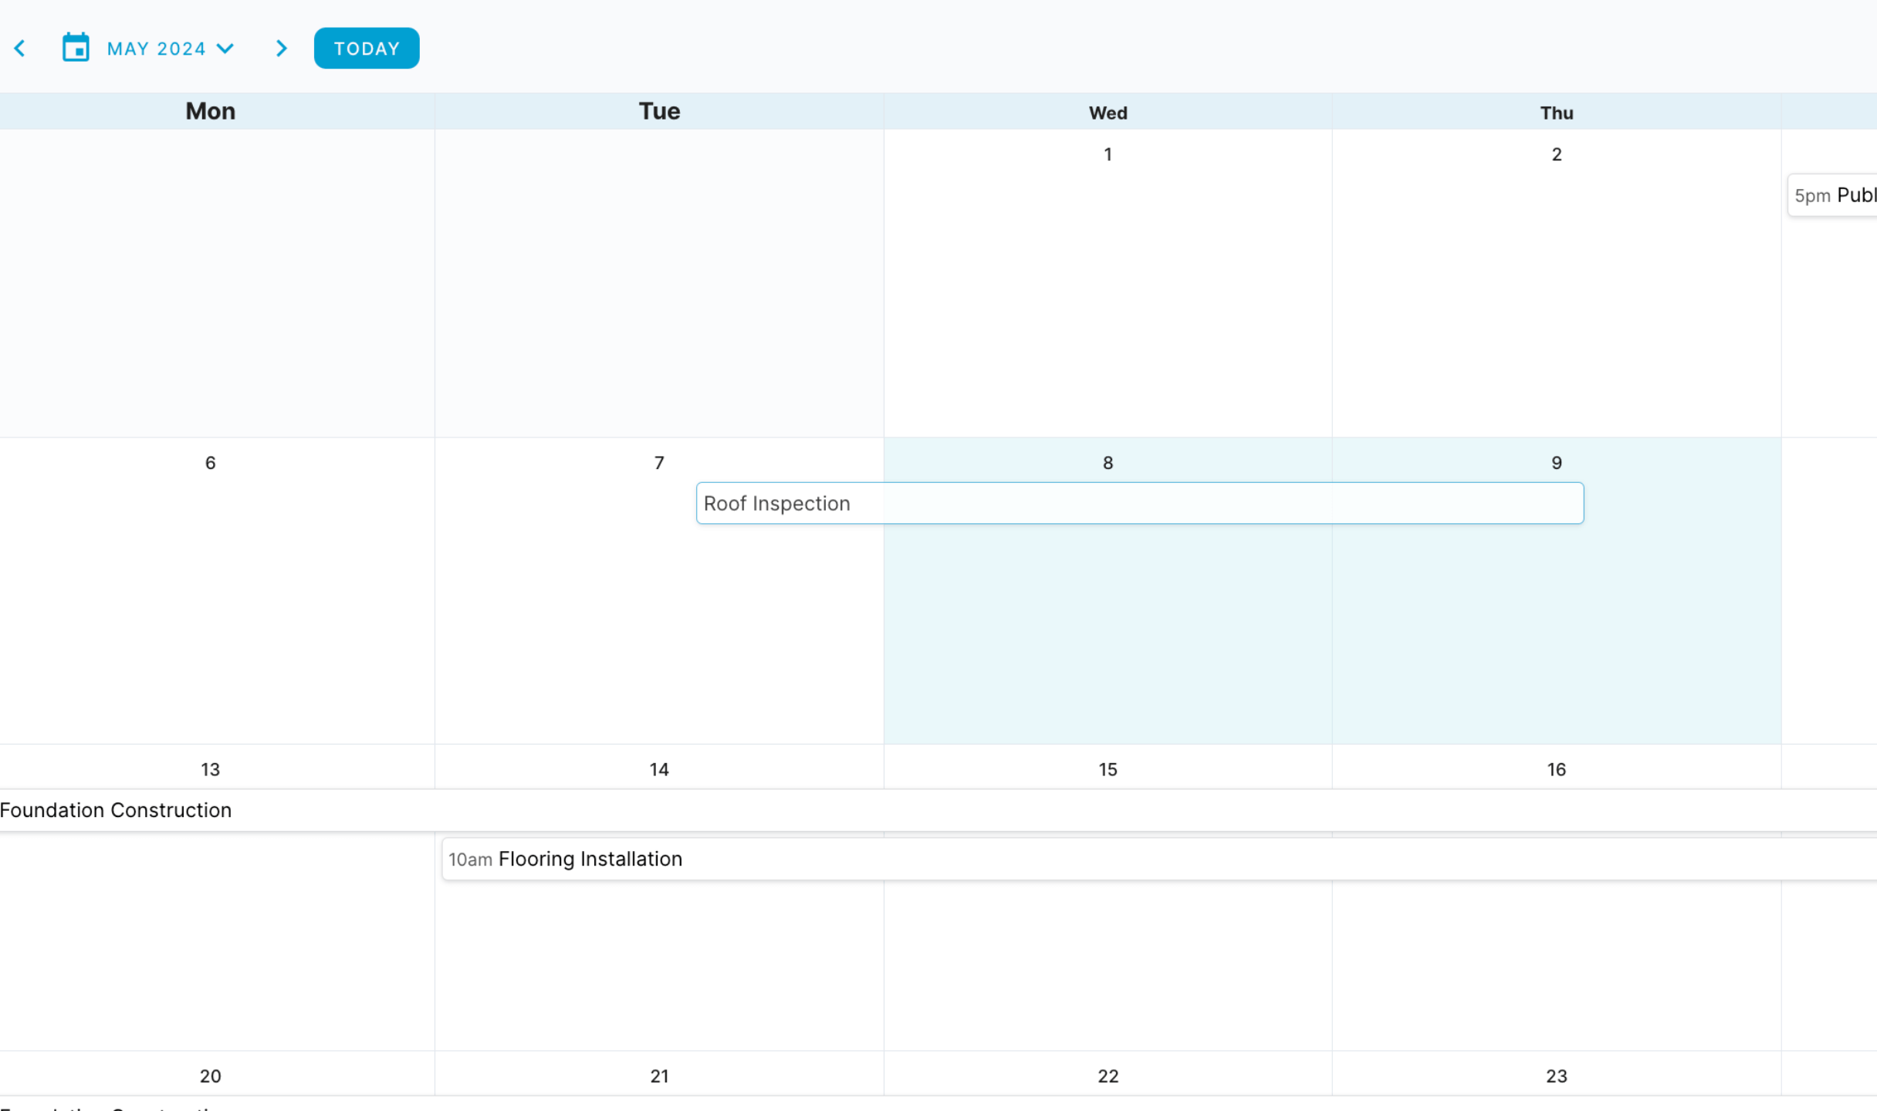Image resolution: width=1877 pixels, height=1111 pixels.
Task: Select the Mon column header
Action: pos(211,112)
